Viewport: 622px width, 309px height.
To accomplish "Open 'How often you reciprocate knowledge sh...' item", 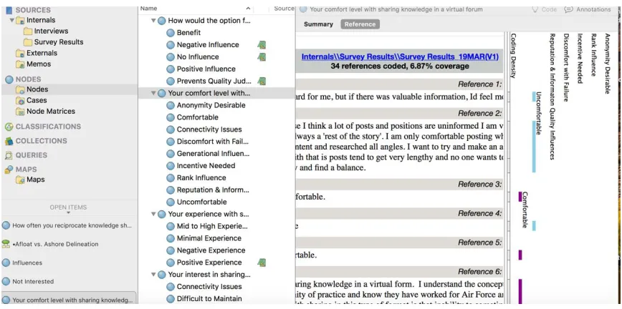I will [67, 225].
